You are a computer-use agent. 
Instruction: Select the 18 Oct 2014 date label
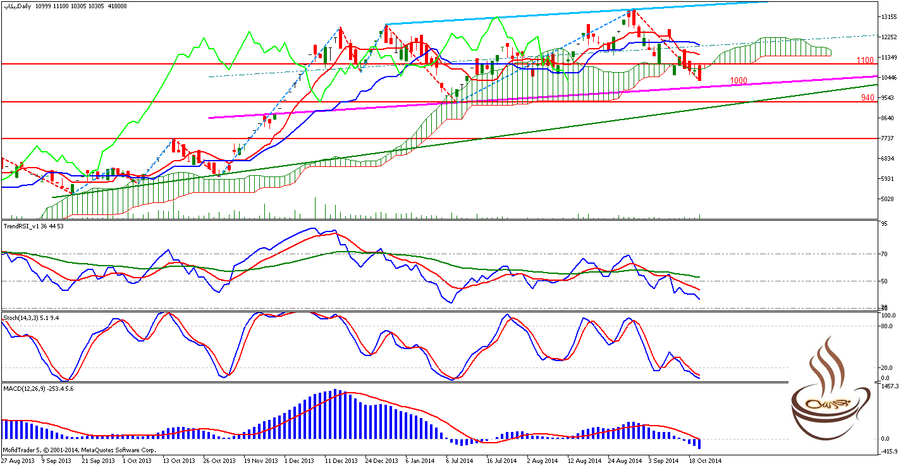[706, 461]
